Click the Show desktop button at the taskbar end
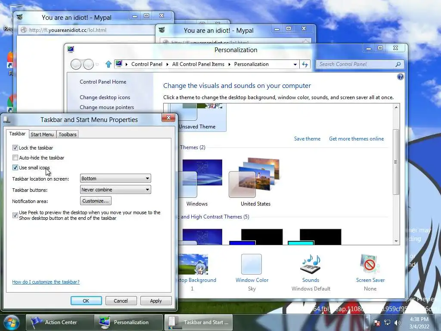Image resolution: width=441 pixels, height=331 pixels. (438, 322)
